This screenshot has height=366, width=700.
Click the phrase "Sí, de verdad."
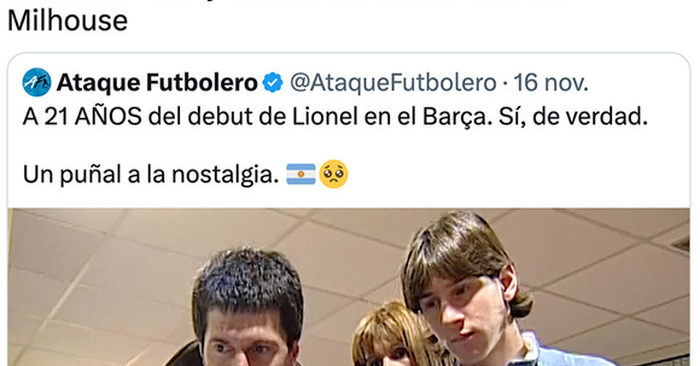coord(573,117)
